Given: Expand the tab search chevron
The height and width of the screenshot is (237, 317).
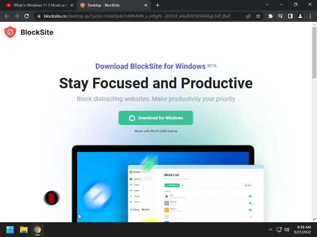Looking at the screenshot, I should [267, 4].
